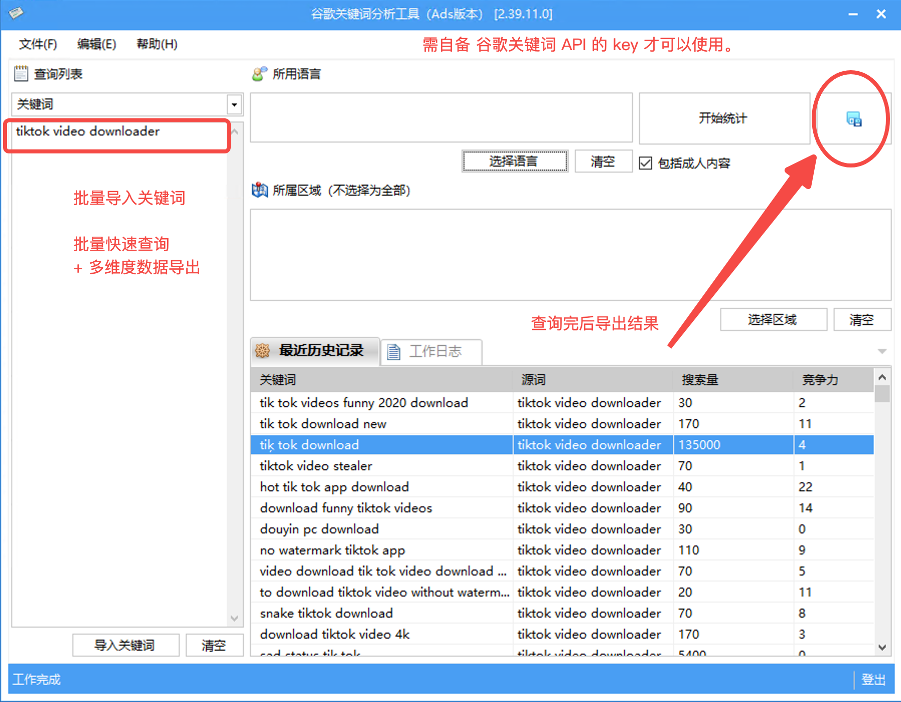This screenshot has height=702, width=901.
Task: Click 登出 in the status bar
Action: [873, 679]
